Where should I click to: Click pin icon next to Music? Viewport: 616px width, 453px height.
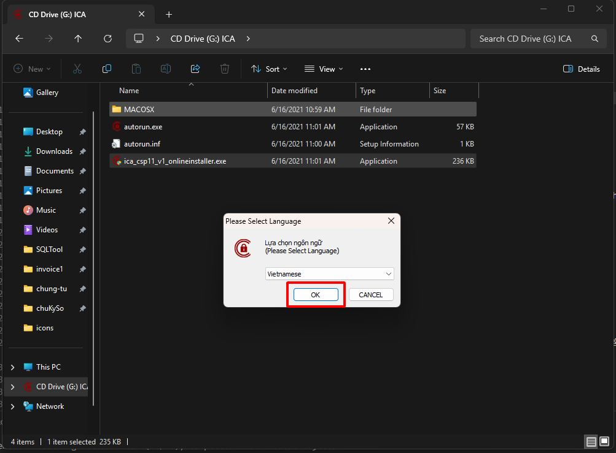pos(82,210)
